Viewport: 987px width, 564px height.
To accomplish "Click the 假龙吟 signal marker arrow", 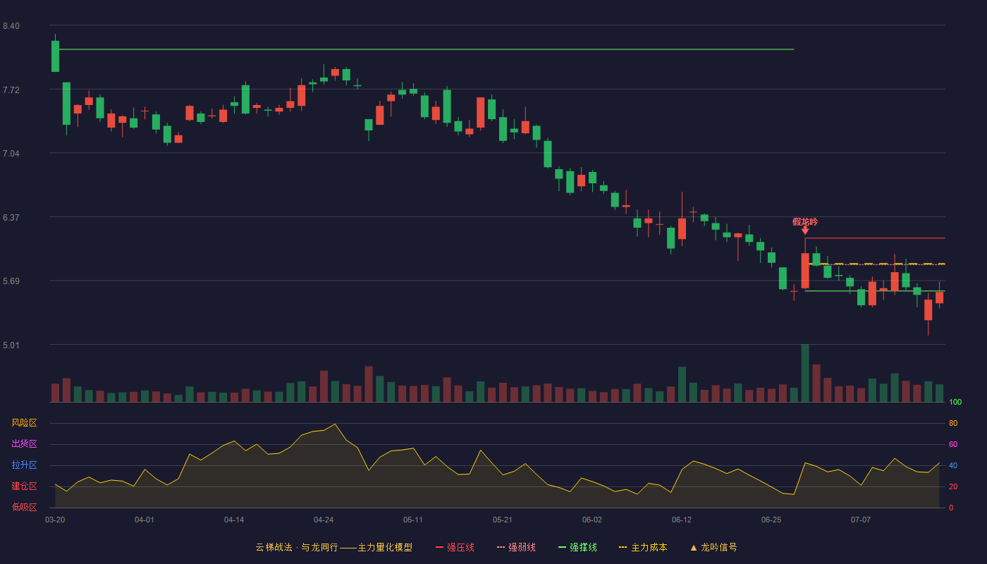I will tap(805, 231).
